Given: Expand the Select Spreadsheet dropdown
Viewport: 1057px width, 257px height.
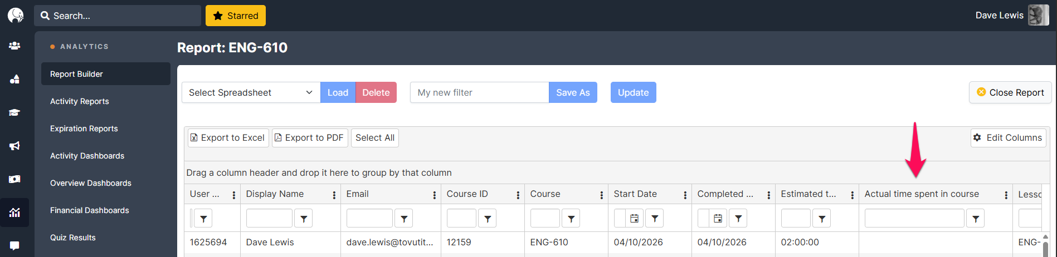Looking at the screenshot, I should pos(251,92).
